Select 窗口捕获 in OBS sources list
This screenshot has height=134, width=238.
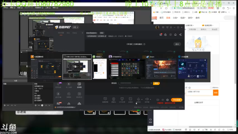[37, 96]
